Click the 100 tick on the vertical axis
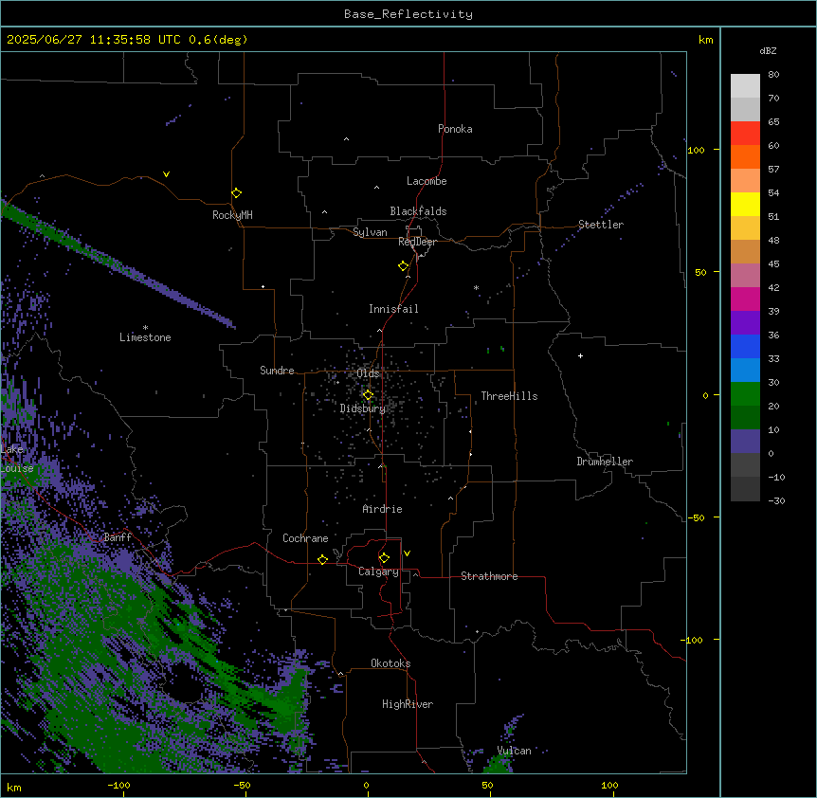The height and width of the screenshot is (798, 817). (696, 150)
